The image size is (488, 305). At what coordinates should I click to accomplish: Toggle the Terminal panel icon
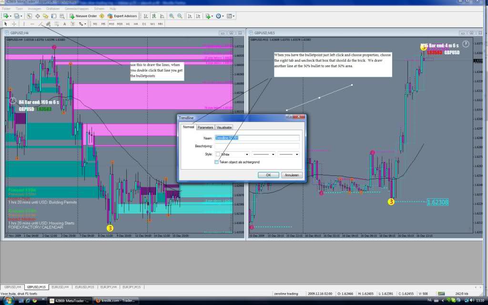[x=53, y=16]
